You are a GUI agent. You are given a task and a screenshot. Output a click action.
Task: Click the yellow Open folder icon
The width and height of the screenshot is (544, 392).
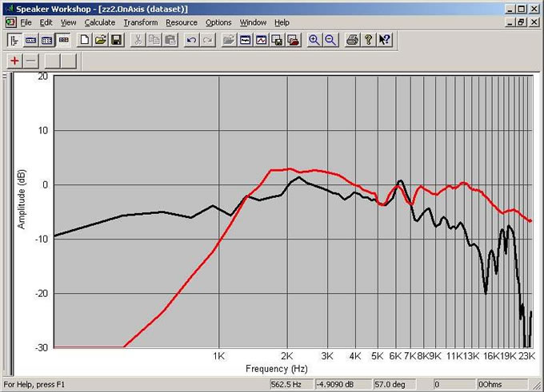[x=101, y=39]
